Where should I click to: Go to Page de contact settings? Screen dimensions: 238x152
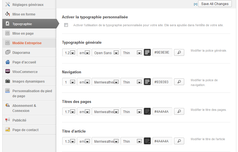pyautogui.click(x=25, y=130)
